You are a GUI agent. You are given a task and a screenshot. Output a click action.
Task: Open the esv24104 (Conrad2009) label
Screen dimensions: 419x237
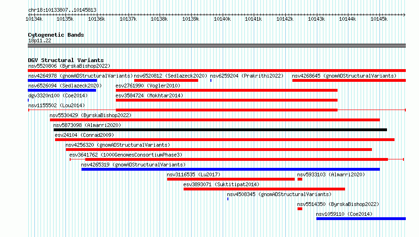(x=84, y=135)
